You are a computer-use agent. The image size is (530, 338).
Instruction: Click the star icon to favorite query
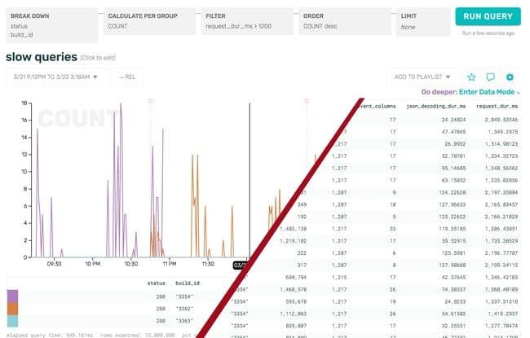[x=470, y=77]
